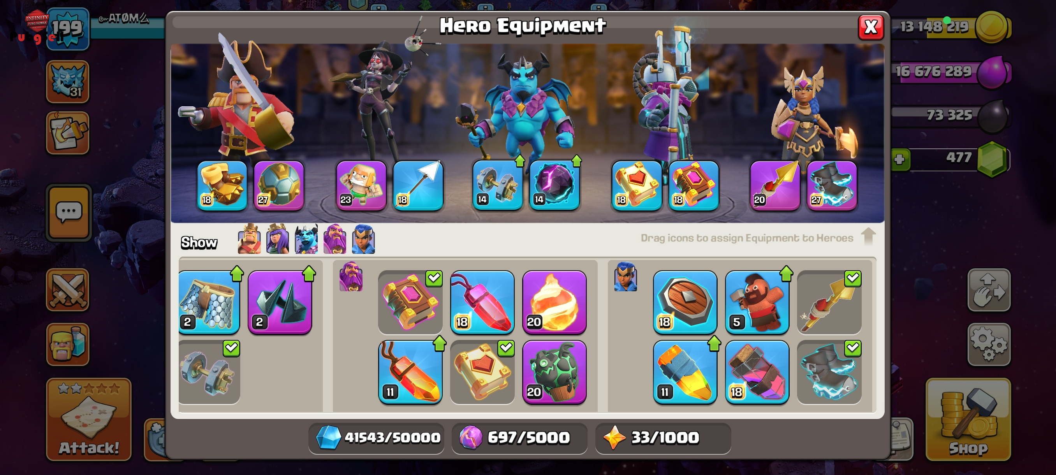
Task: Select the Giant Gauntlet equipment slot
Action: point(222,186)
